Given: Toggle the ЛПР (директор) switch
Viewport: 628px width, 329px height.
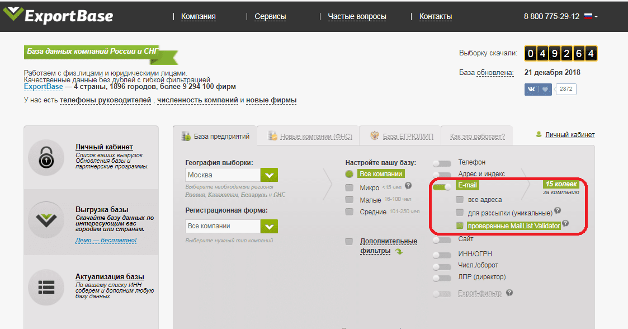Looking at the screenshot, I should [442, 278].
